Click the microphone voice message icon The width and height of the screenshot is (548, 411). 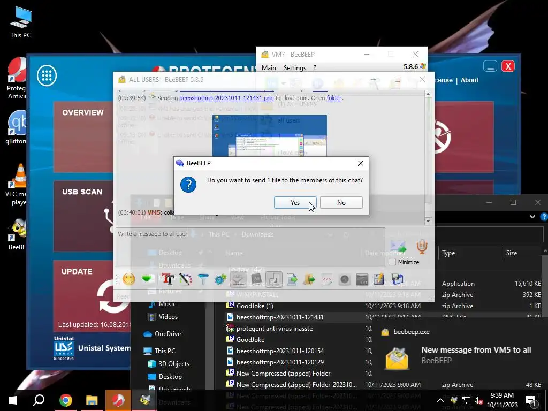(422, 247)
